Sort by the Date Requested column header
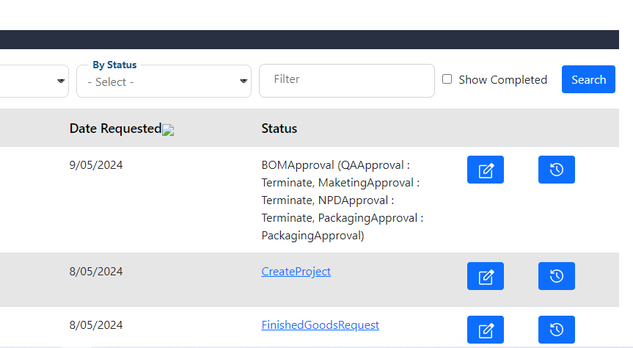The image size is (633, 348). tap(115, 128)
